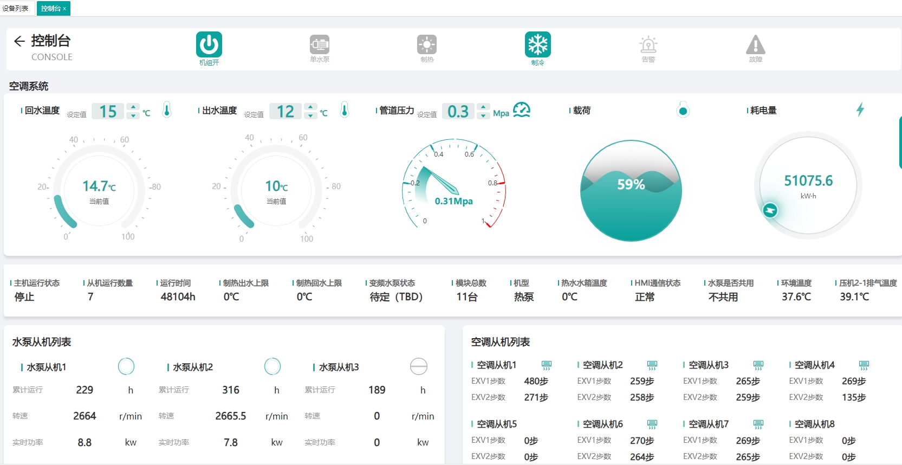Click the 制热 heating mode icon
This screenshot has width=902, height=465.
click(x=427, y=44)
